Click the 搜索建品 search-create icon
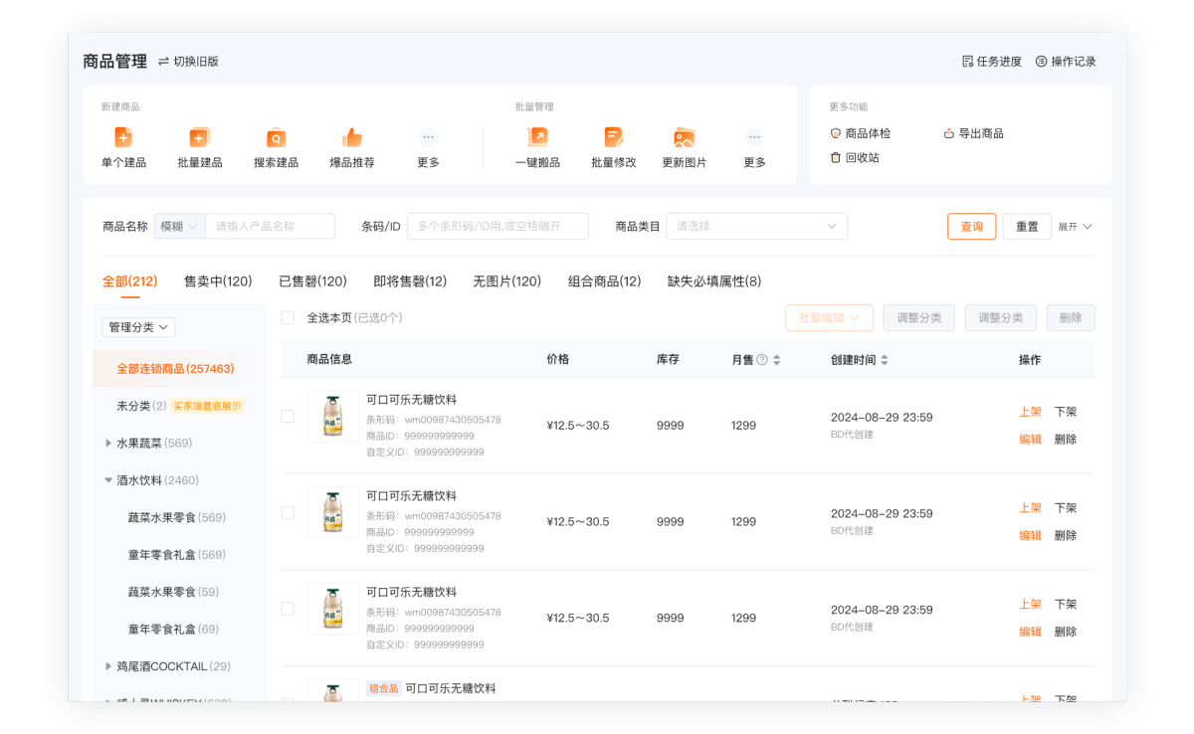Image resolution: width=1194 pixels, height=734 pixels. click(276, 144)
